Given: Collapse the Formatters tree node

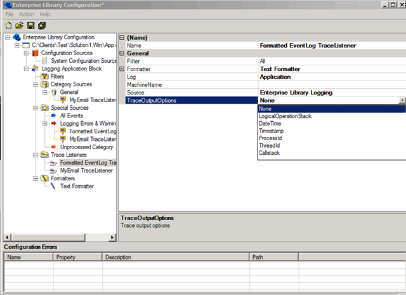Looking at the screenshot, I should click(36, 178).
